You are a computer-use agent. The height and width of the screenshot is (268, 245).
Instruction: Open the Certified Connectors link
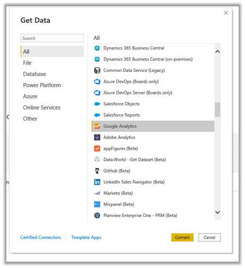(40, 237)
